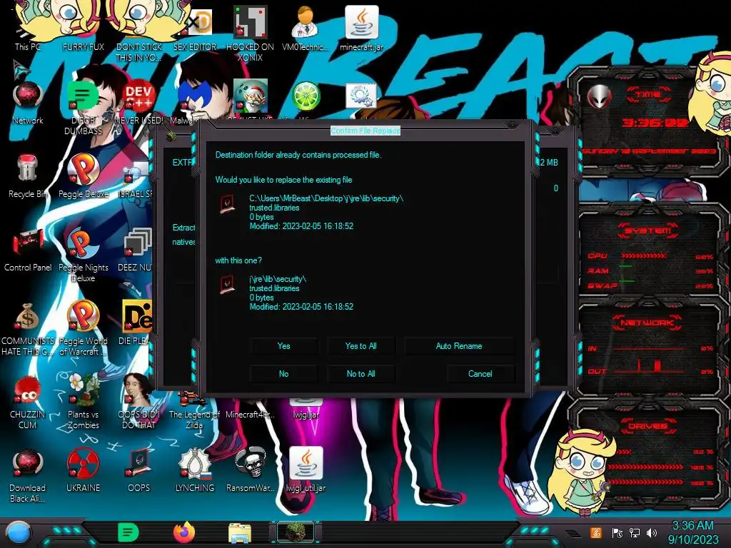The image size is (731, 548).
Task: Open the Action Center flag tray icon
Action: 617,532
